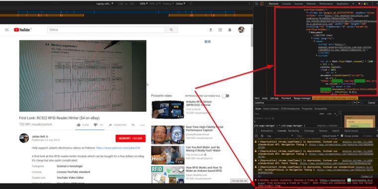Screen dimensions: 378x189
Task: Toggle the Group similar checkbox
Action: [x=342, y=136]
